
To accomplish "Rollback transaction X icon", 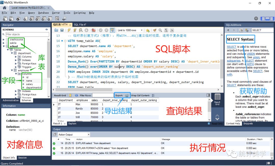I will point(106,30).
